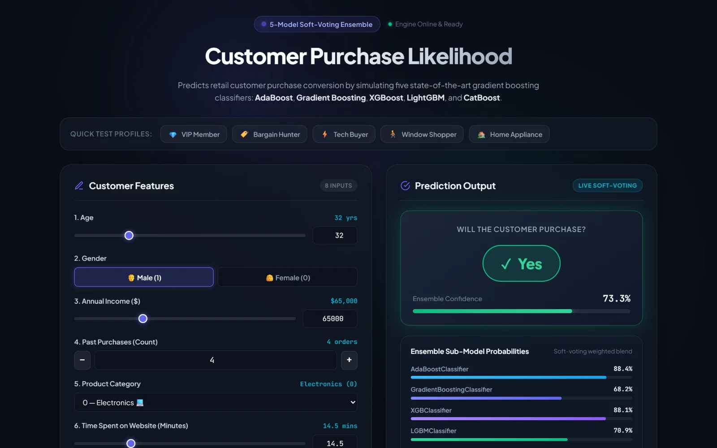This screenshot has height=448, width=717.
Task: Click the tag icon on Bargain Hunter
Action: [244, 134]
